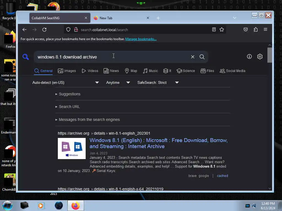Select the ChomikB desktop icon
Image resolution: width=282 pixels, height=211 pixels.
tap(9, 182)
